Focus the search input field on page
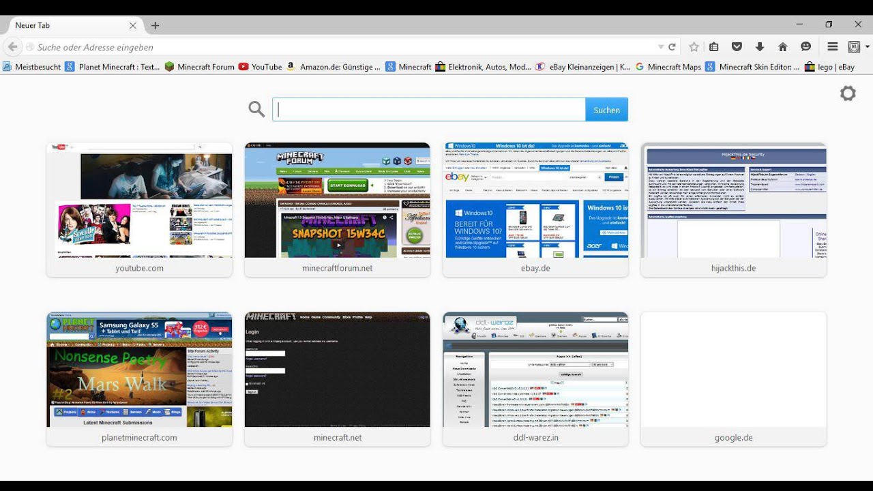 coord(429,110)
